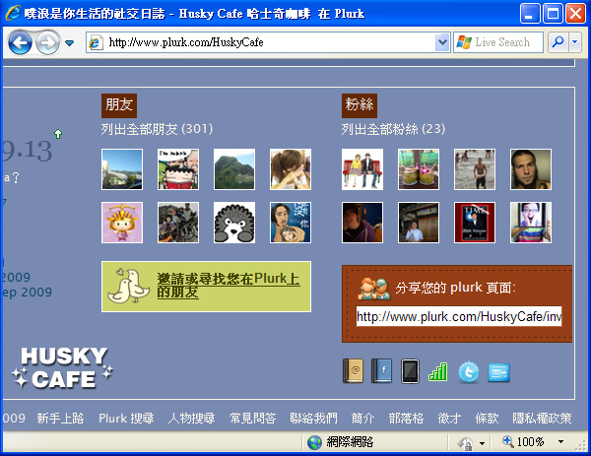Click the green bar chart statistics icon
Image resolution: width=591 pixels, height=456 pixels.
[x=438, y=372]
